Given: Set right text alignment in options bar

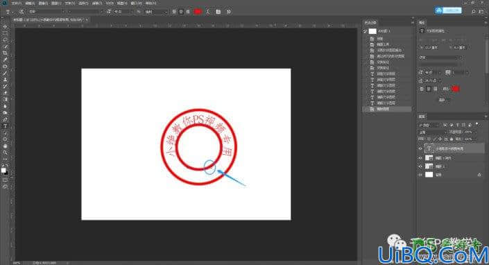Looking at the screenshot, I should (188, 12).
